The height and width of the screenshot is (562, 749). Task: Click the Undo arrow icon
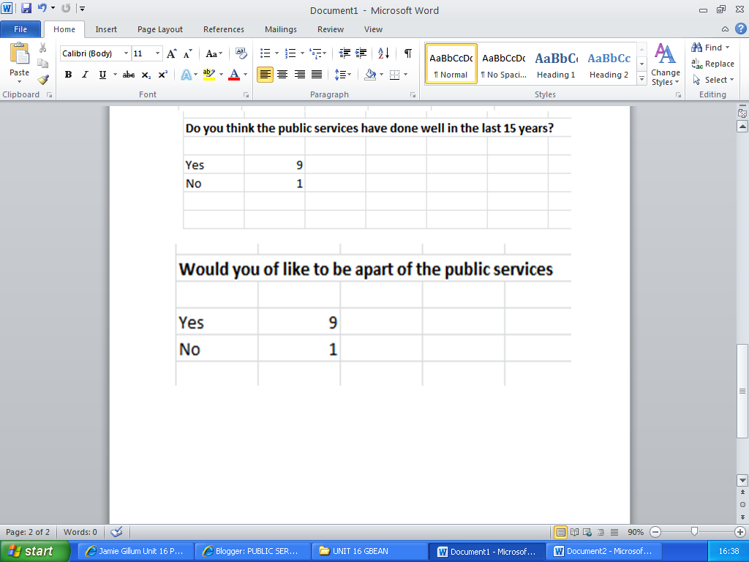point(42,8)
